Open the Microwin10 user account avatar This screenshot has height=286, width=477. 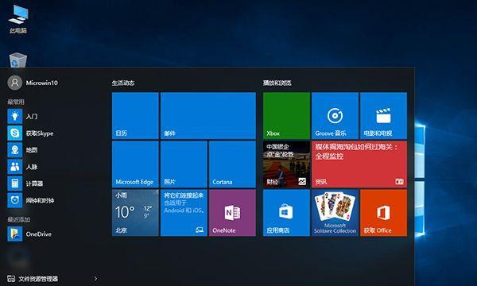point(15,83)
